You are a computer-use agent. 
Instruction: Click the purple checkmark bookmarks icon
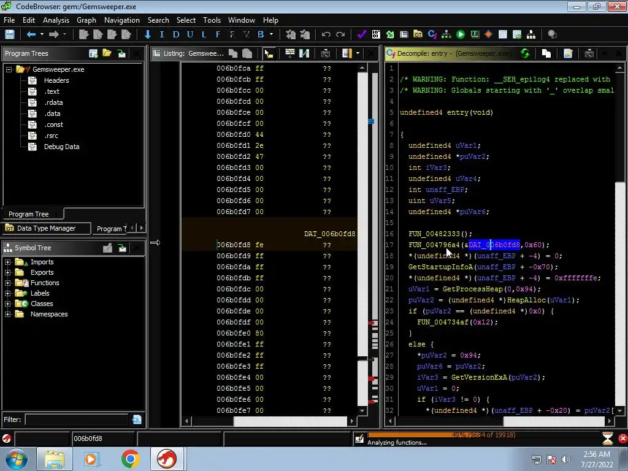point(362,34)
